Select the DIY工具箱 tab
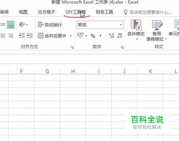The image size is (179, 141). coord(76,12)
